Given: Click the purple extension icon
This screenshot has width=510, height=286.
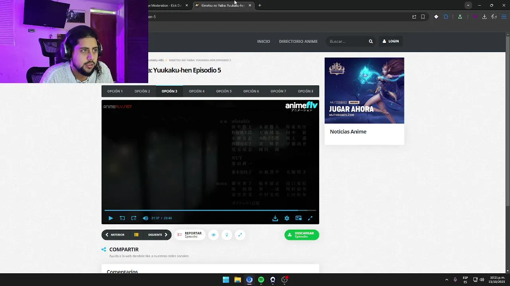Looking at the screenshot, I should [x=475, y=17].
